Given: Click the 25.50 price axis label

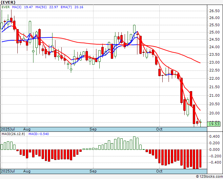Looking at the screenshot, I should coord(214,25).
